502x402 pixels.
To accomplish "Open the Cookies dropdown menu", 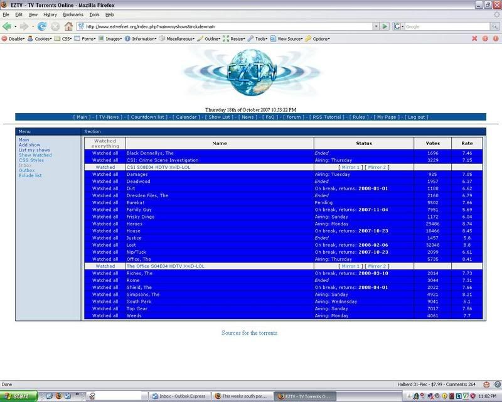I will (x=43, y=39).
